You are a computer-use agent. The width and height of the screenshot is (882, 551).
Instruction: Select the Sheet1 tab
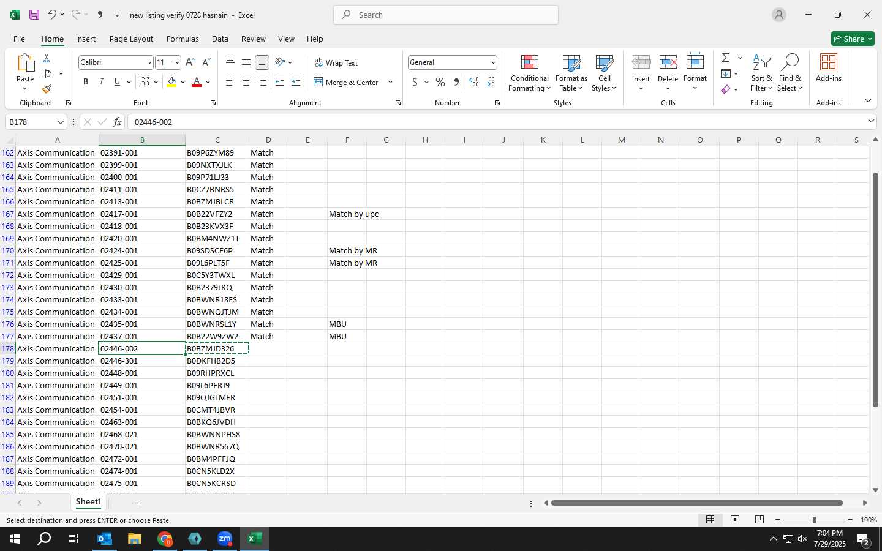88,502
